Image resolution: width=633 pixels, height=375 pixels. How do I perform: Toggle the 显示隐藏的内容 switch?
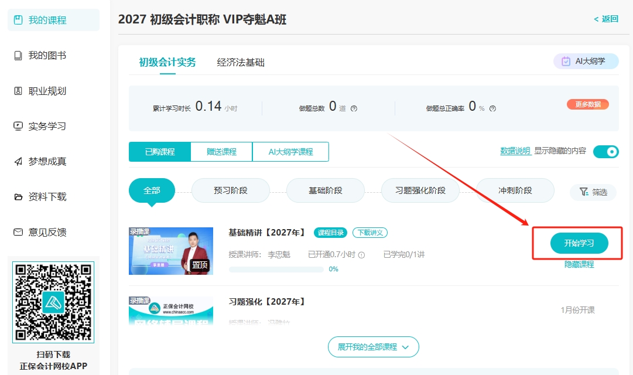pos(605,152)
